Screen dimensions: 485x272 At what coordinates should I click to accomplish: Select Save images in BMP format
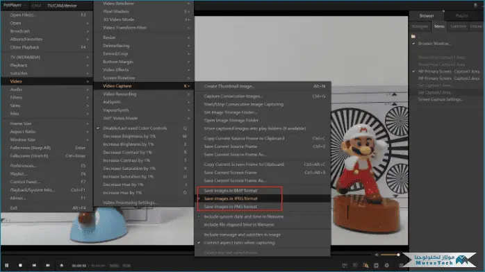(263, 191)
